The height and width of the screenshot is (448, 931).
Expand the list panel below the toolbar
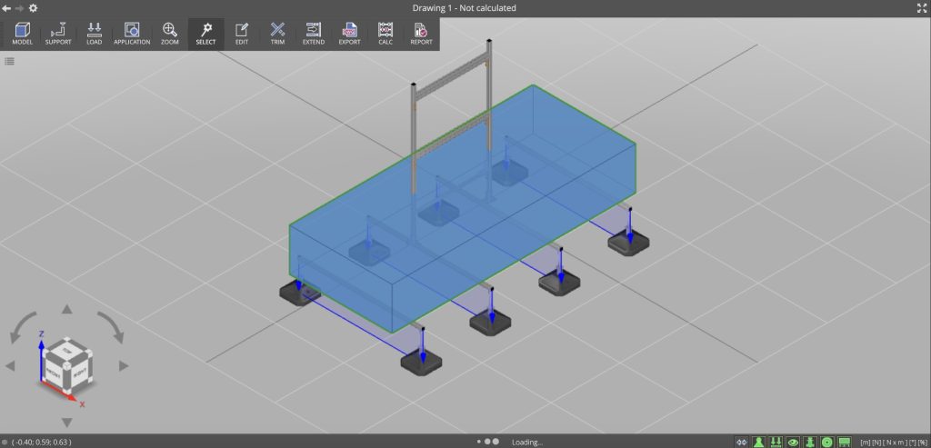tap(9, 61)
